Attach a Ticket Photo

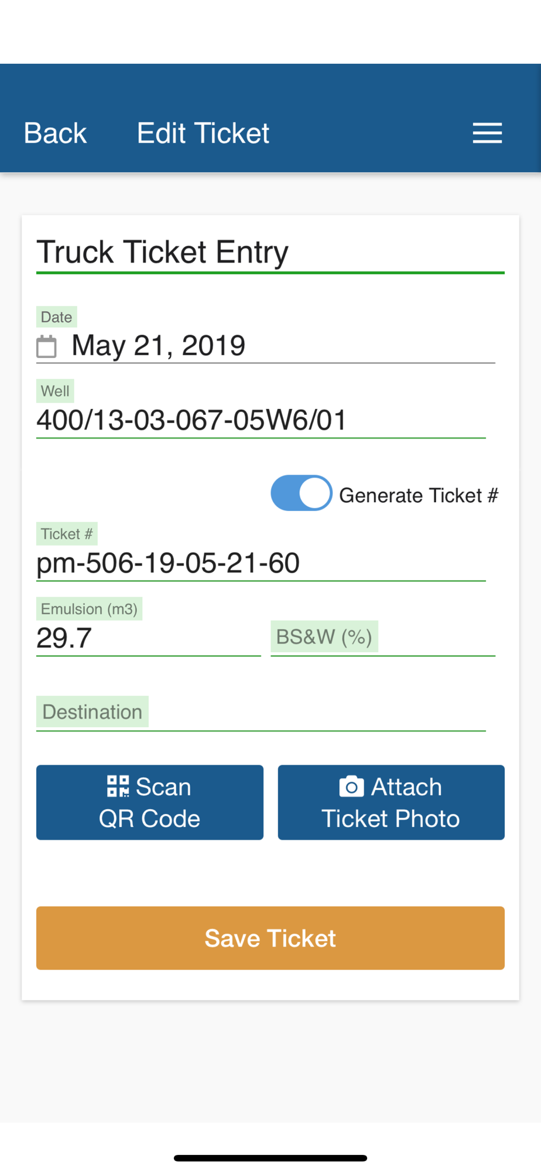[391, 802]
